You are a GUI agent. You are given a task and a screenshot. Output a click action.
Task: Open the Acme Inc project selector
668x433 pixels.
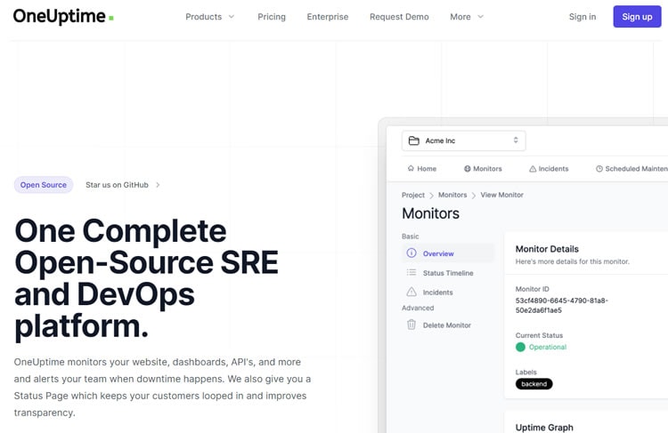pyautogui.click(x=463, y=140)
